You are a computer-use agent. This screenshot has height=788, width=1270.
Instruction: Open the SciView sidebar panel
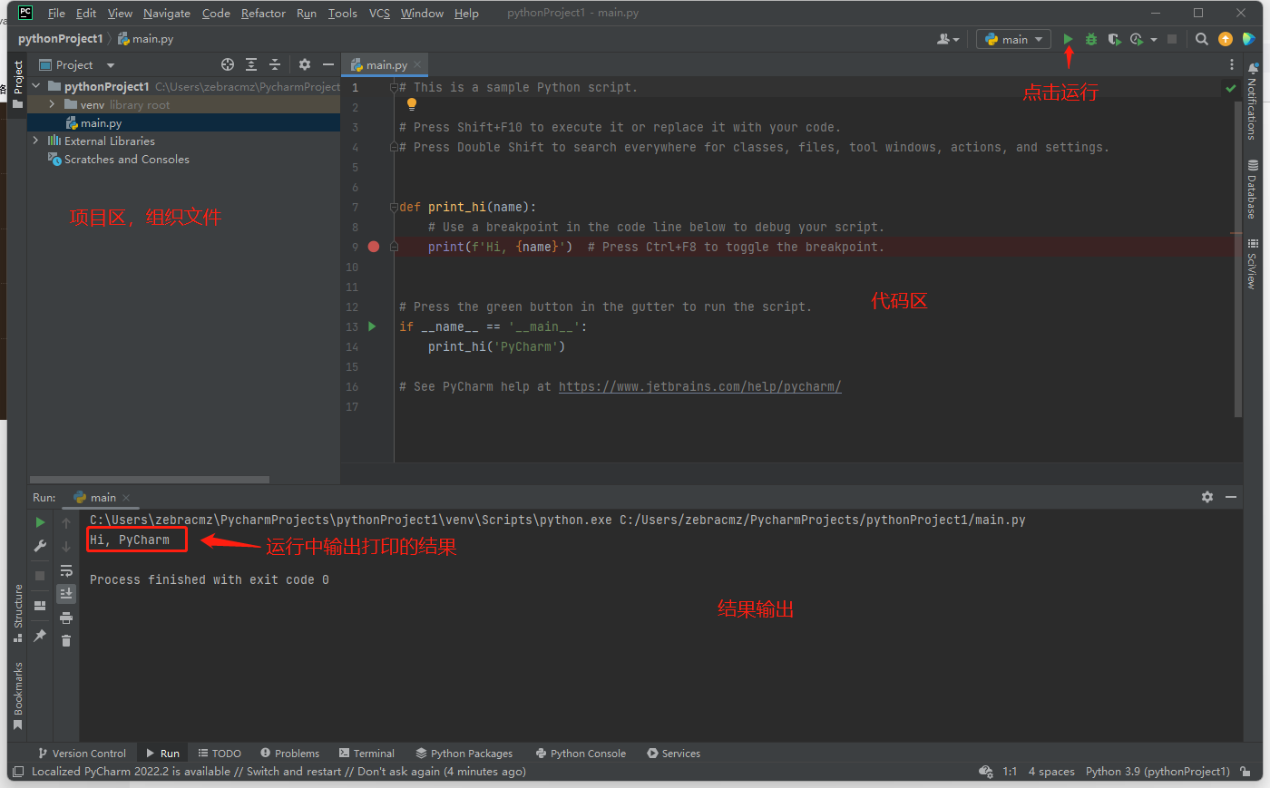click(x=1252, y=264)
